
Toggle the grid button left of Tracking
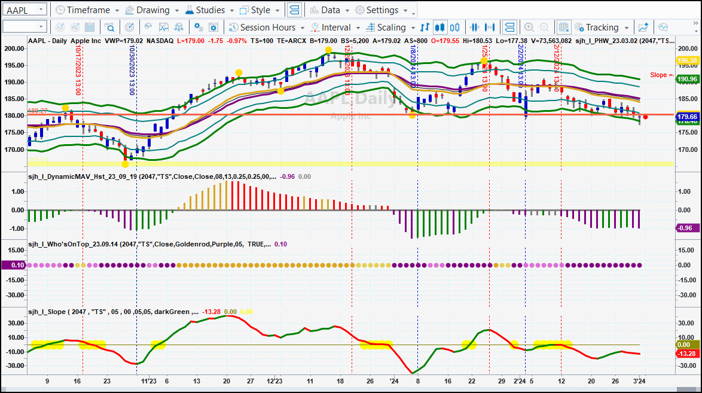[564, 28]
